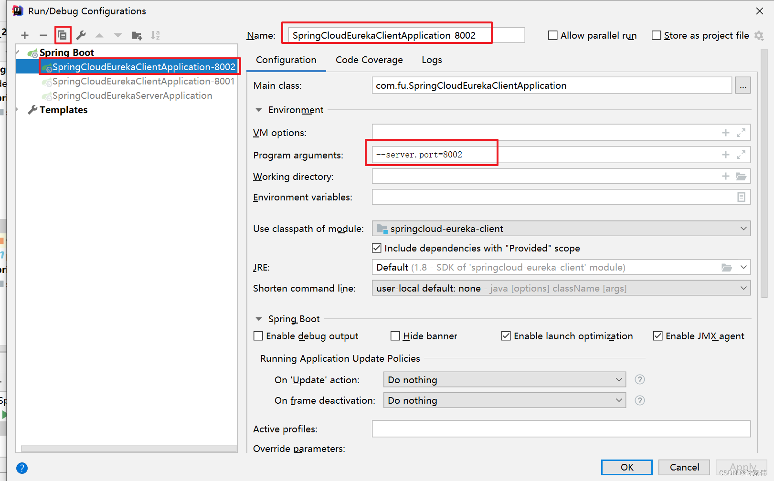Image resolution: width=774 pixels, height=481 pixels.
Task: Click the Active profiles input field
Action: [561, 429]
